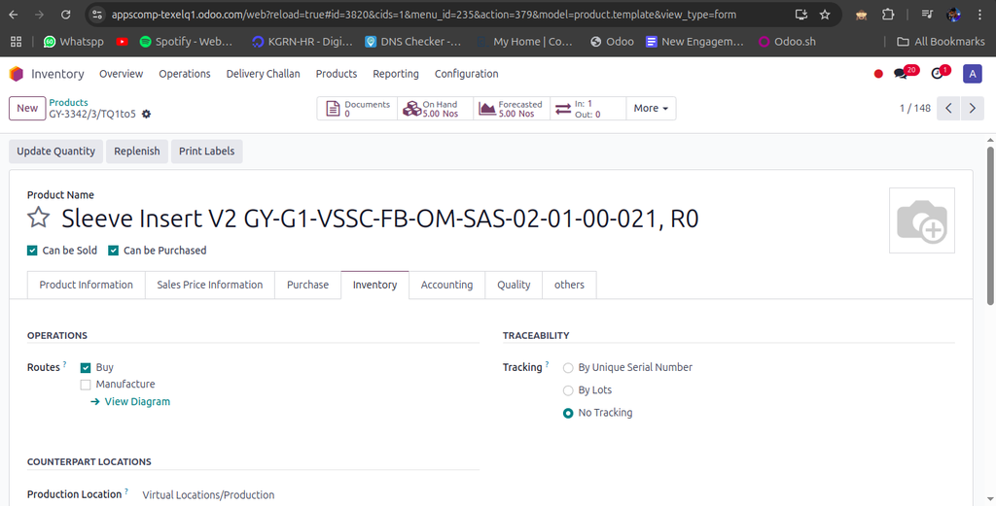Open the activities clock icon in navbar

937,74
